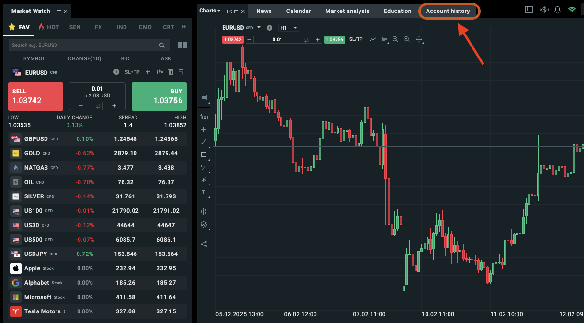
Task: Open Account history
Action: pos(448,11)
